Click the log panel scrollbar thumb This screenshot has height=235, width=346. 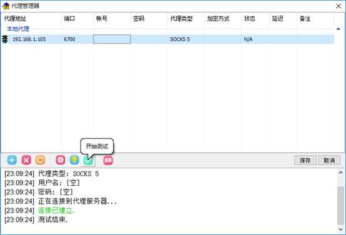[x=340, y=205]
